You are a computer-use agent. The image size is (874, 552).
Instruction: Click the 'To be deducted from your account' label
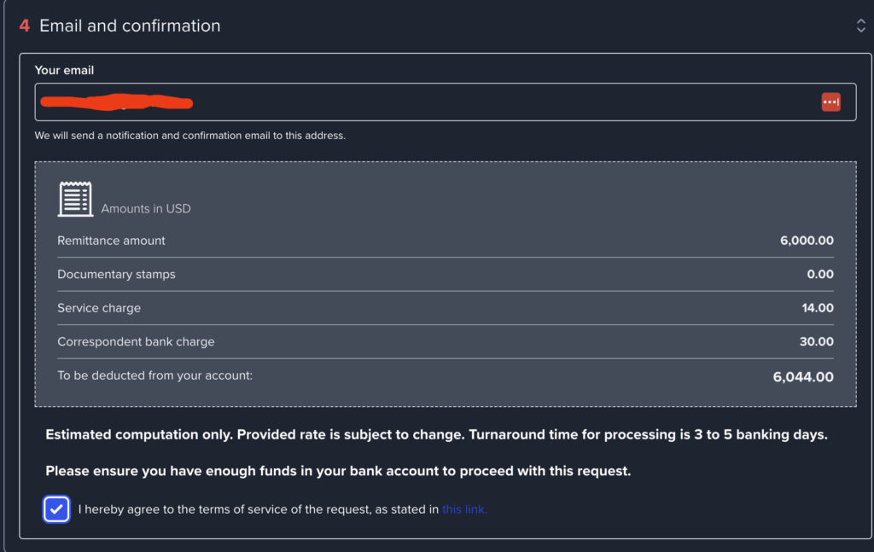click(154, 375)
